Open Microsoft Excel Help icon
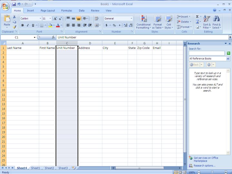 click(x=215, y=10)
